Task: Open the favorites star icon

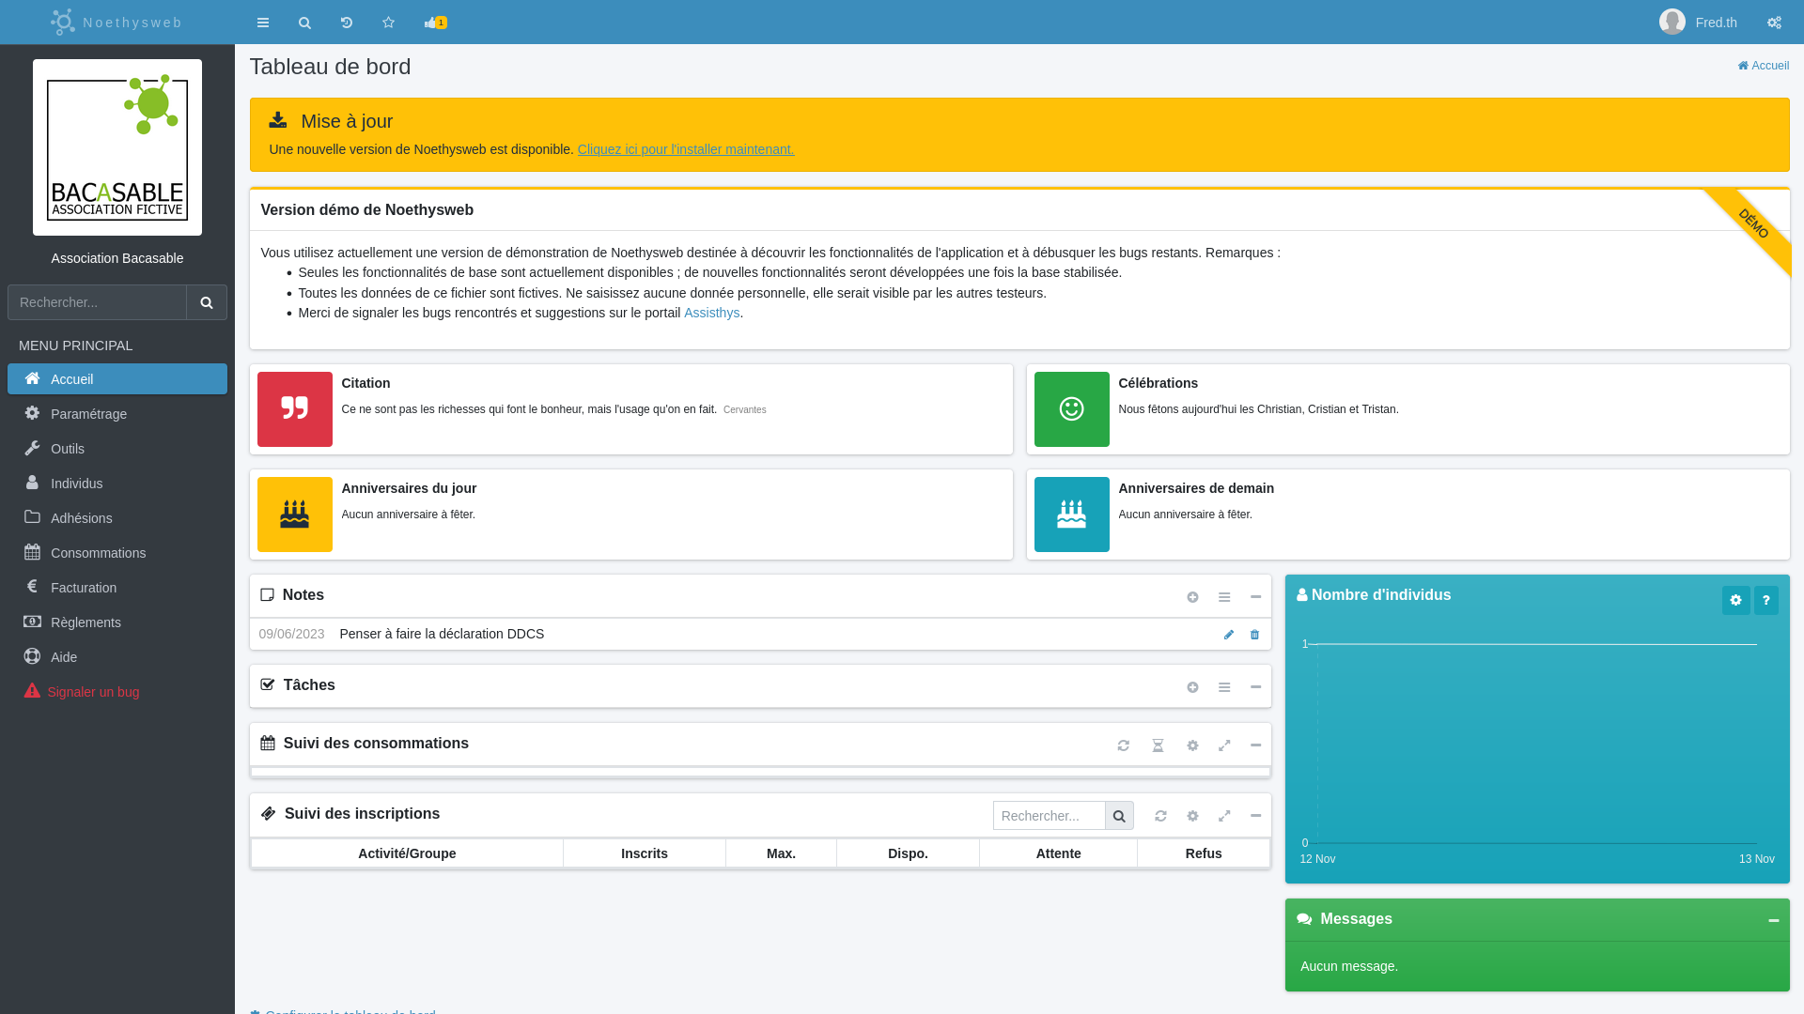Action: (x=388, y=23)
